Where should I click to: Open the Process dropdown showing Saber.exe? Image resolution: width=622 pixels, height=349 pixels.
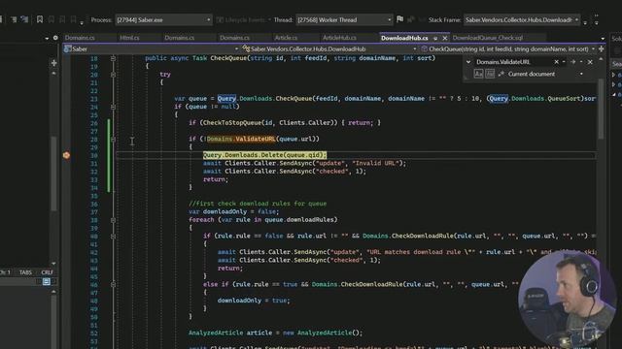click(163, 19)
